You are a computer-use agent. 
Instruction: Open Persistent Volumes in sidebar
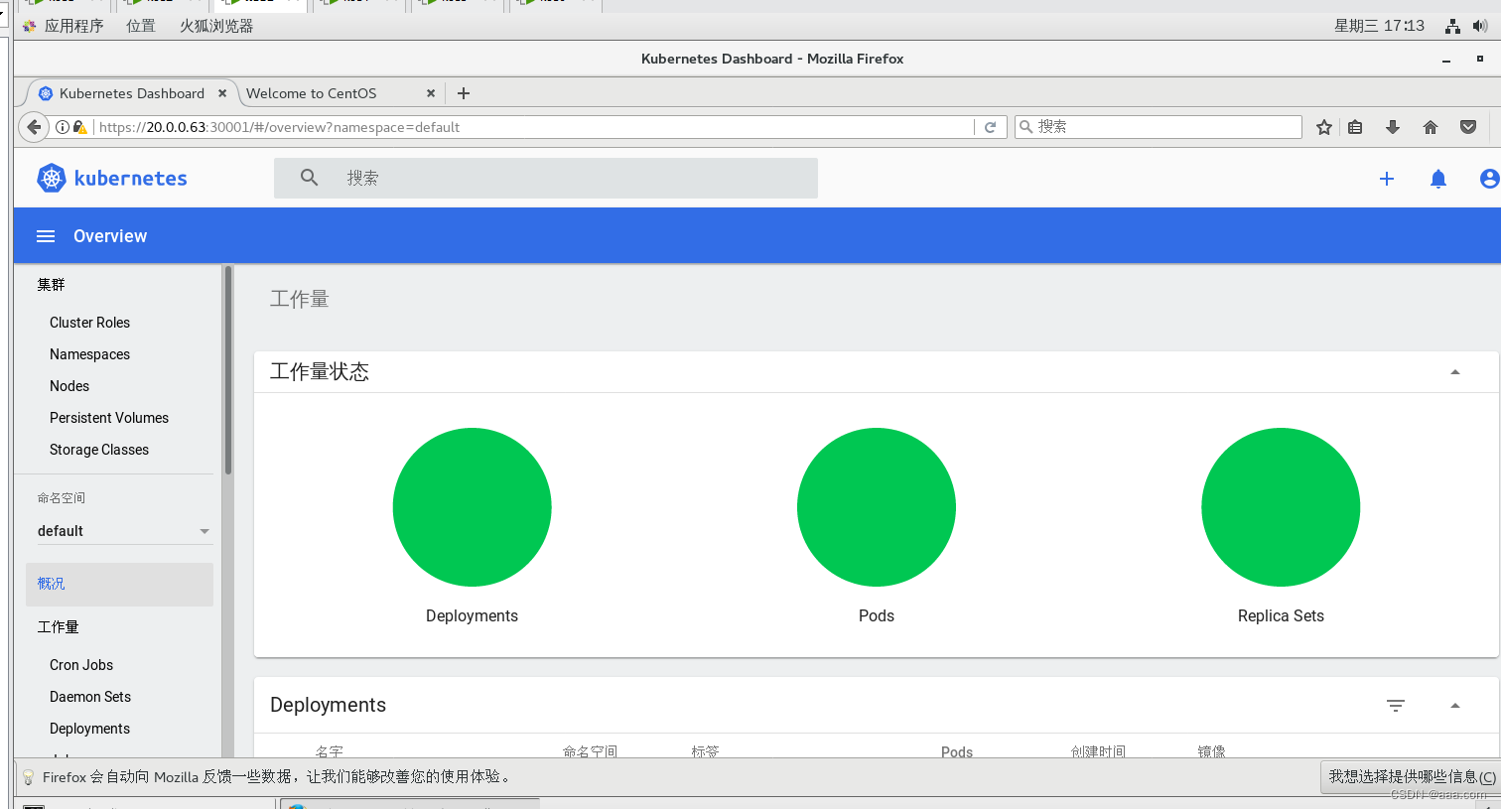[x=109, y=418]
